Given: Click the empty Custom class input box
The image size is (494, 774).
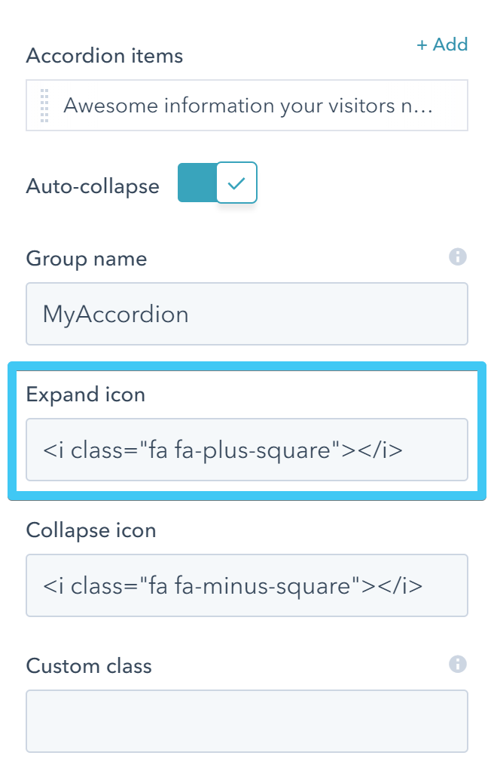Looking at the screenshot, I should pos(247,720).
